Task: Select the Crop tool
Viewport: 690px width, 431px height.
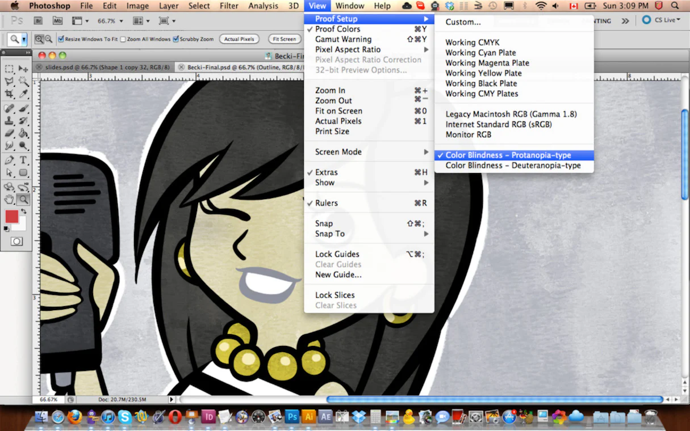Action: [10, 94]
